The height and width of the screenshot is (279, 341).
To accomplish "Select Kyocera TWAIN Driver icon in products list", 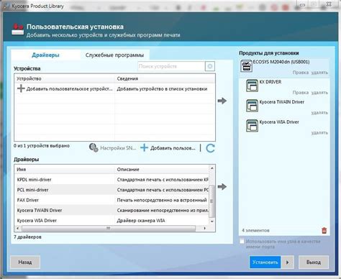I will (252, 106).
